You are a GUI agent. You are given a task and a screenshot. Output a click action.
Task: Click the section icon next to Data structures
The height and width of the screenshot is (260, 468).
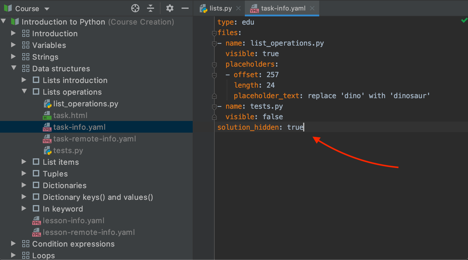[x=26, y=68]
